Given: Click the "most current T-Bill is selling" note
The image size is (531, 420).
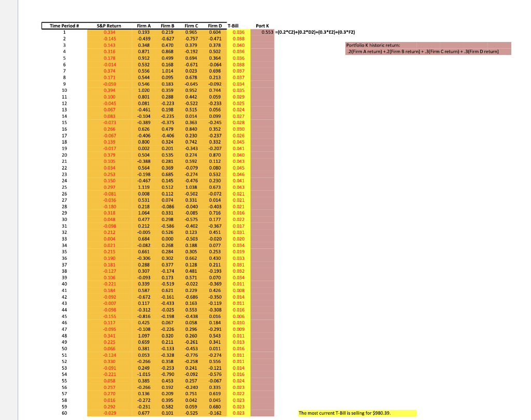Looking at the screenshot, I should click(357, 413).
